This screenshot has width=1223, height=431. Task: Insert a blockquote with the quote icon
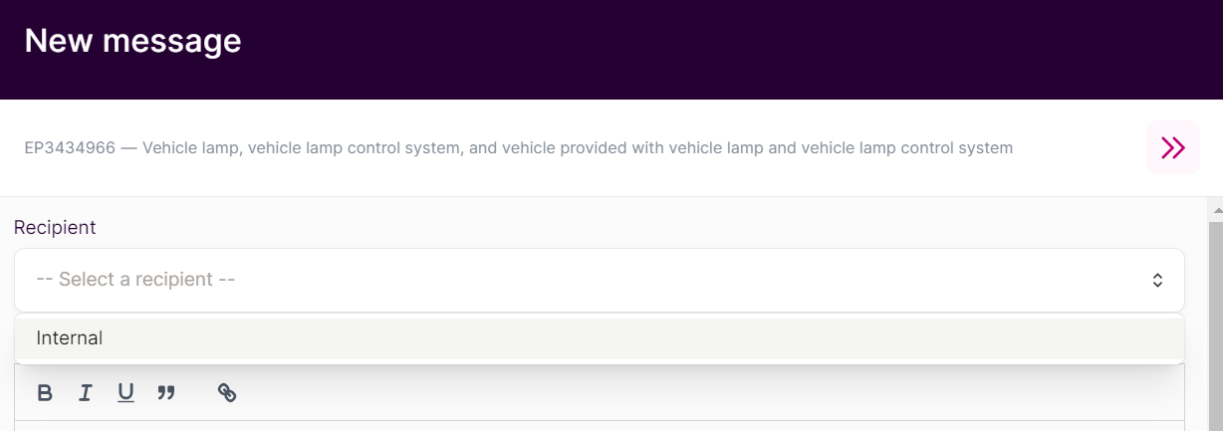tap(166, 393)
